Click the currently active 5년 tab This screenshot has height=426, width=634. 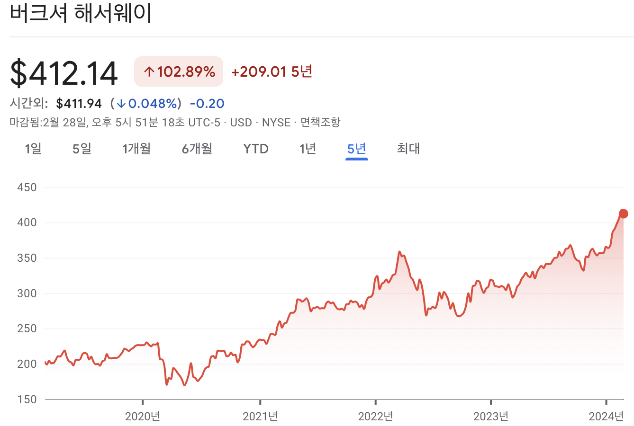pyautogui.click(x=356, y=149)
